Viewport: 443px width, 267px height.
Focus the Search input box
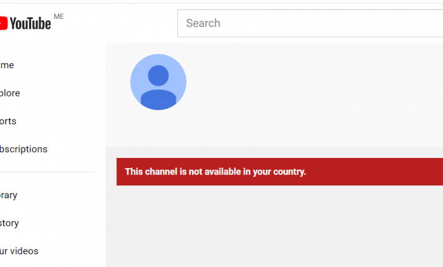click(310, 23)
